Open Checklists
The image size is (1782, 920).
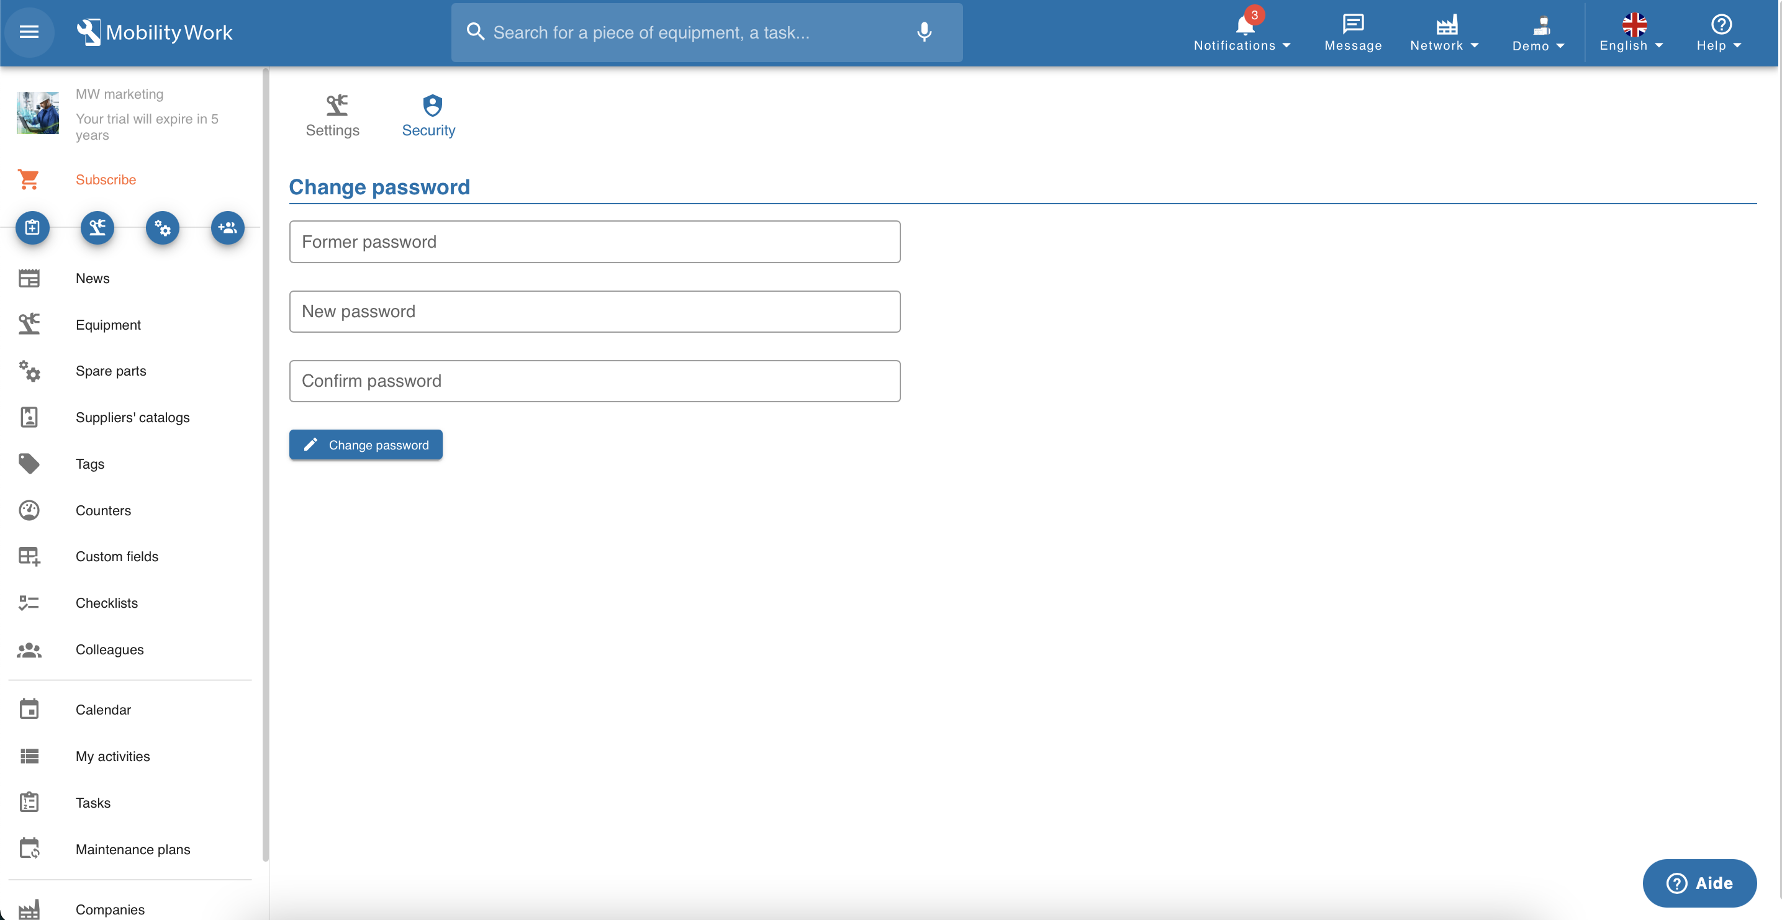107,603
